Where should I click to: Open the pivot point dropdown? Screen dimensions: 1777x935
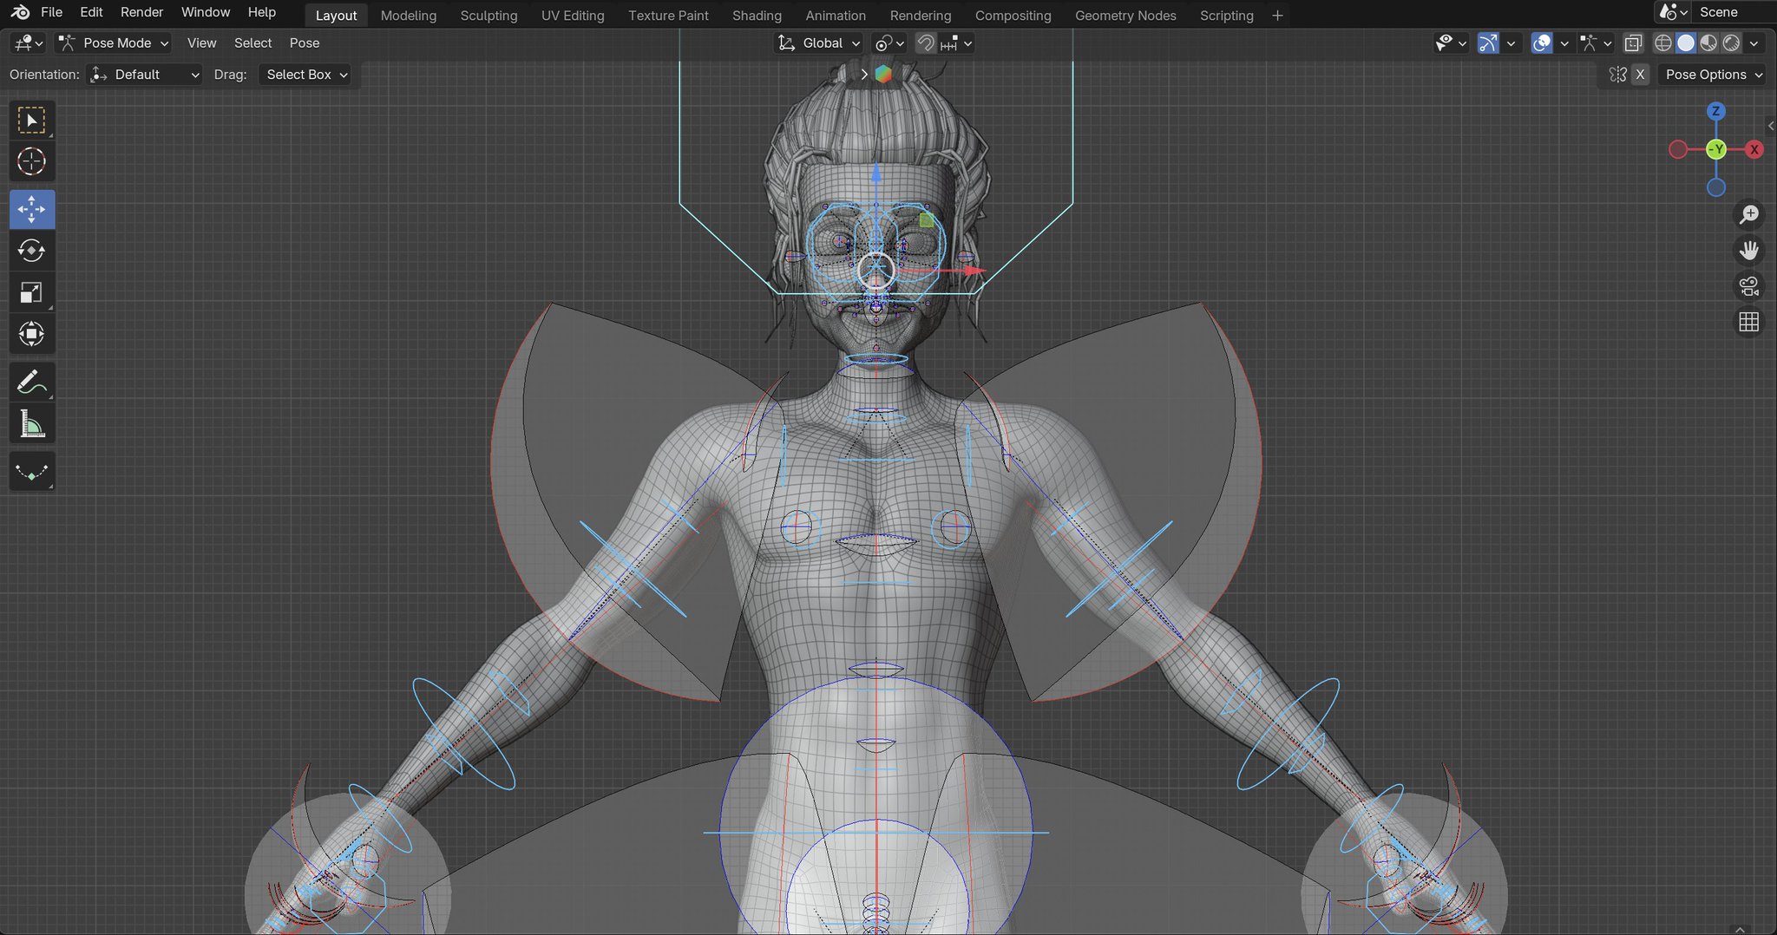point(889,42)
